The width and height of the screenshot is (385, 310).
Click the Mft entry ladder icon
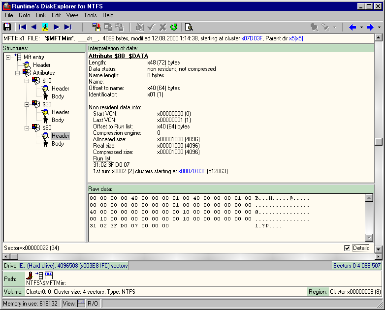(18, 57)
